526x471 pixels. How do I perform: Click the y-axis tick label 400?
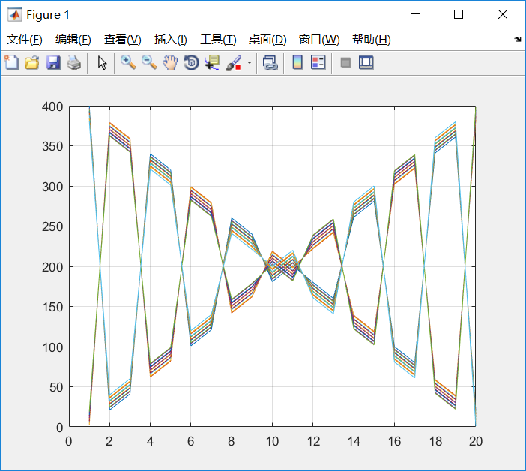tap(52, 106)
